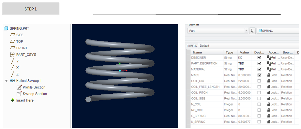Click the NC_COIL value 3
Image resolution: width=301 pixels, height=129 pixels.
coord(239,110)
